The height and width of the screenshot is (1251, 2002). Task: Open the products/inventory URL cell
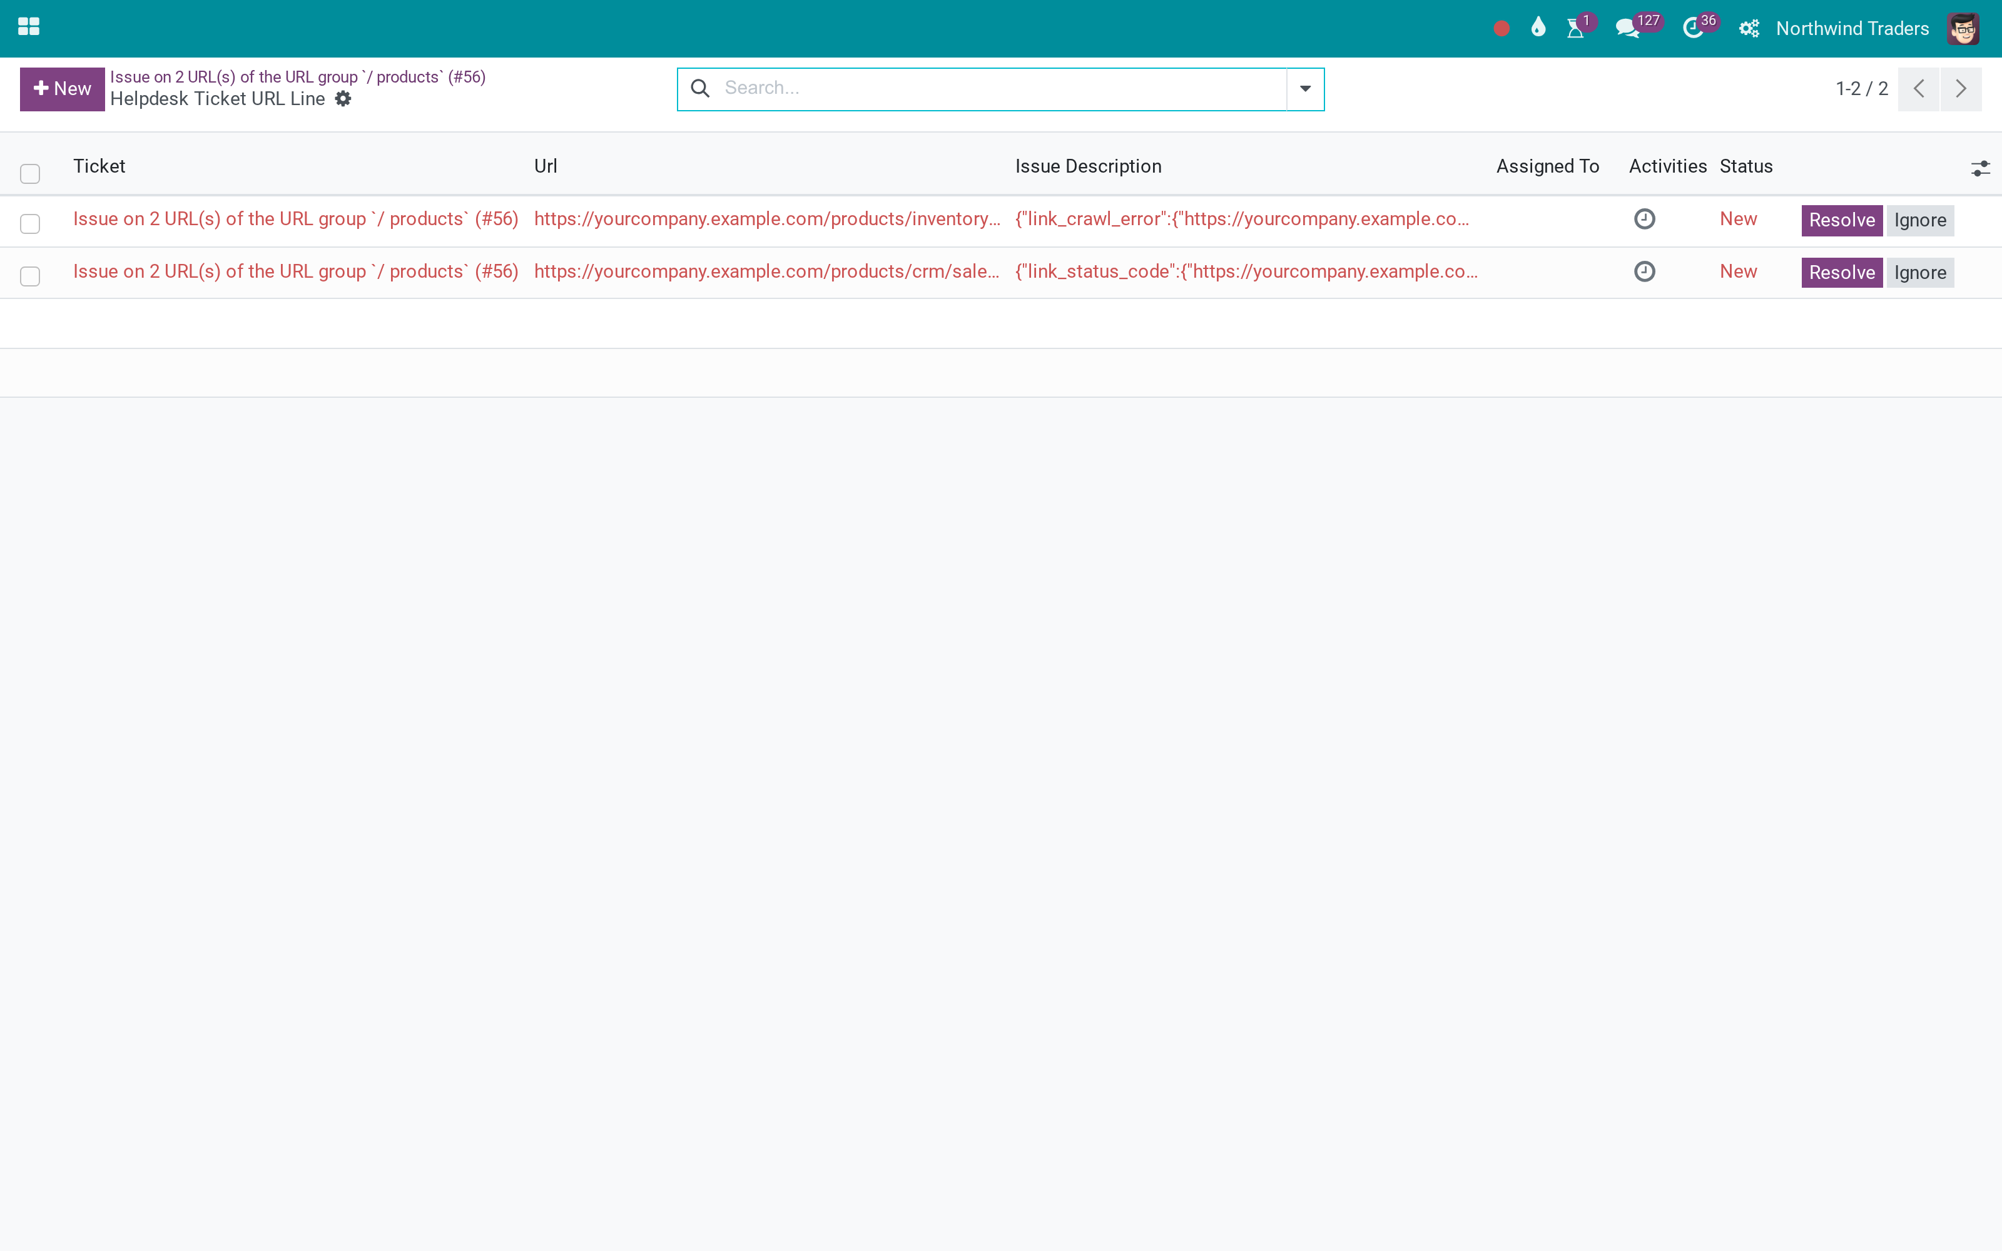[767, 220]
